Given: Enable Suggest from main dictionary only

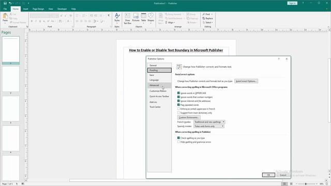Looking at the screenshot, I should coord(178,113).
